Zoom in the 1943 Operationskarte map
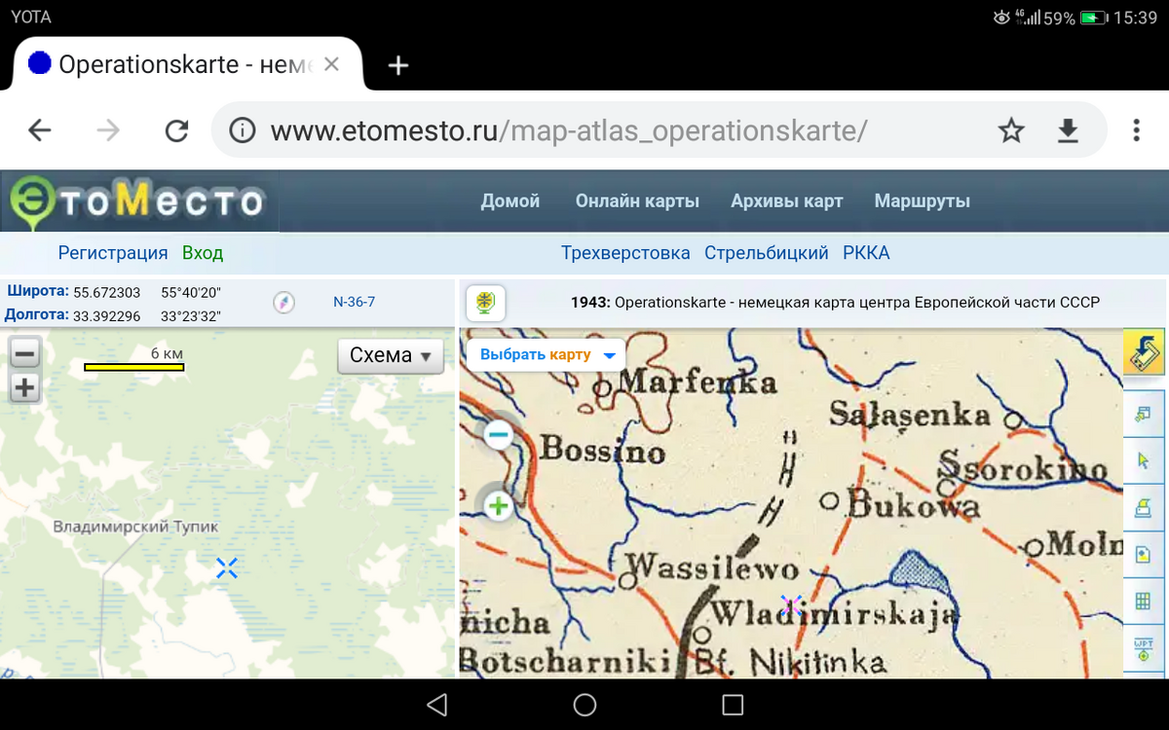This screenshot has width=1169, height=730. tap(499, 505)
